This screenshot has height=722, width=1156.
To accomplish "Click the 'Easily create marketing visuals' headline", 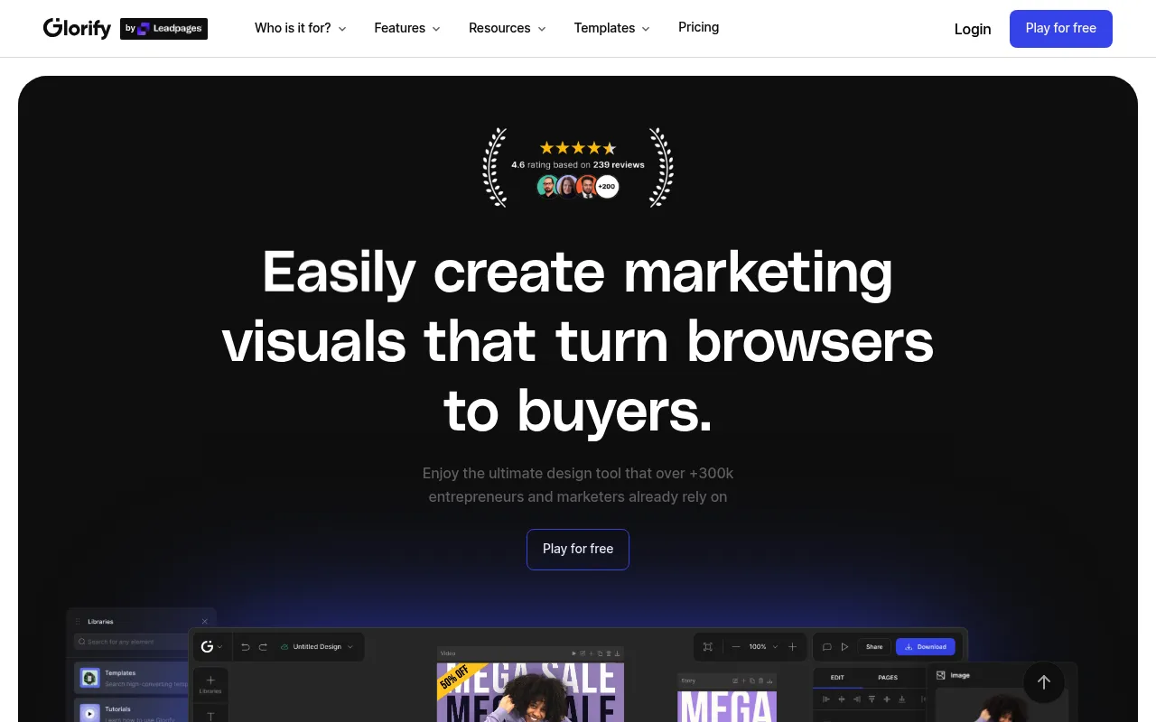I will [578, 341].
